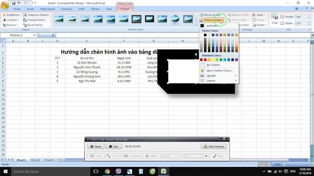
Task: Click the Page Layout view status icon
Action: [266, 164]
